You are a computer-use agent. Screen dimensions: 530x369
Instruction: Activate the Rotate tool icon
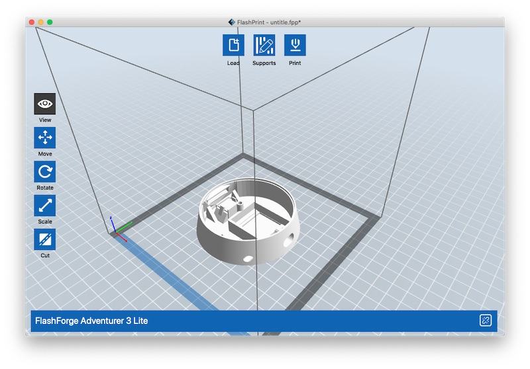pos(45,172)
